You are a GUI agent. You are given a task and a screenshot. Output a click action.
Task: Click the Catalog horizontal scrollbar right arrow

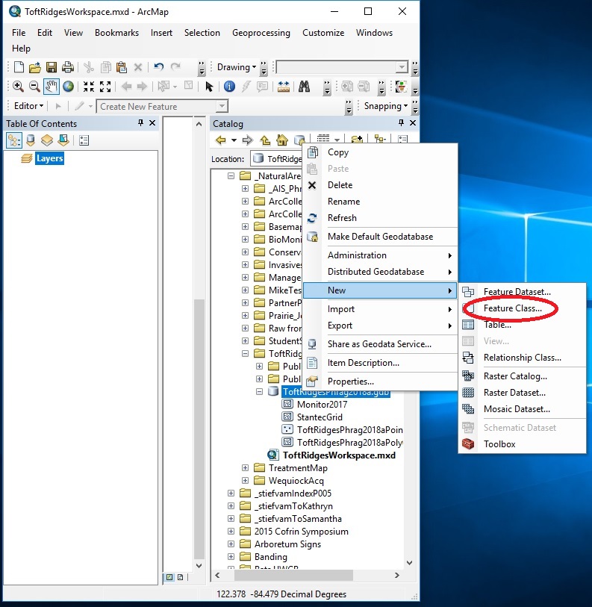397,575
